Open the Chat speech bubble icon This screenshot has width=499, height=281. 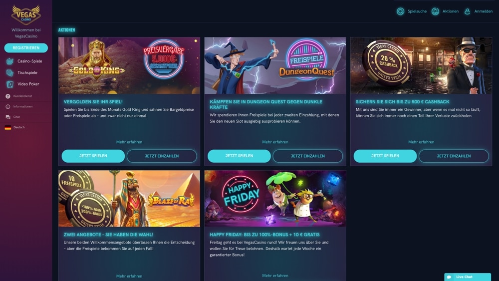click(x=8, y=117)
